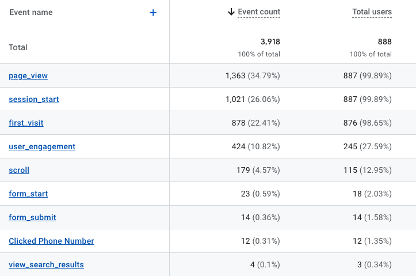
Task: Click the 3 (0.34%) total users cell
Action: tap(375, 265)
